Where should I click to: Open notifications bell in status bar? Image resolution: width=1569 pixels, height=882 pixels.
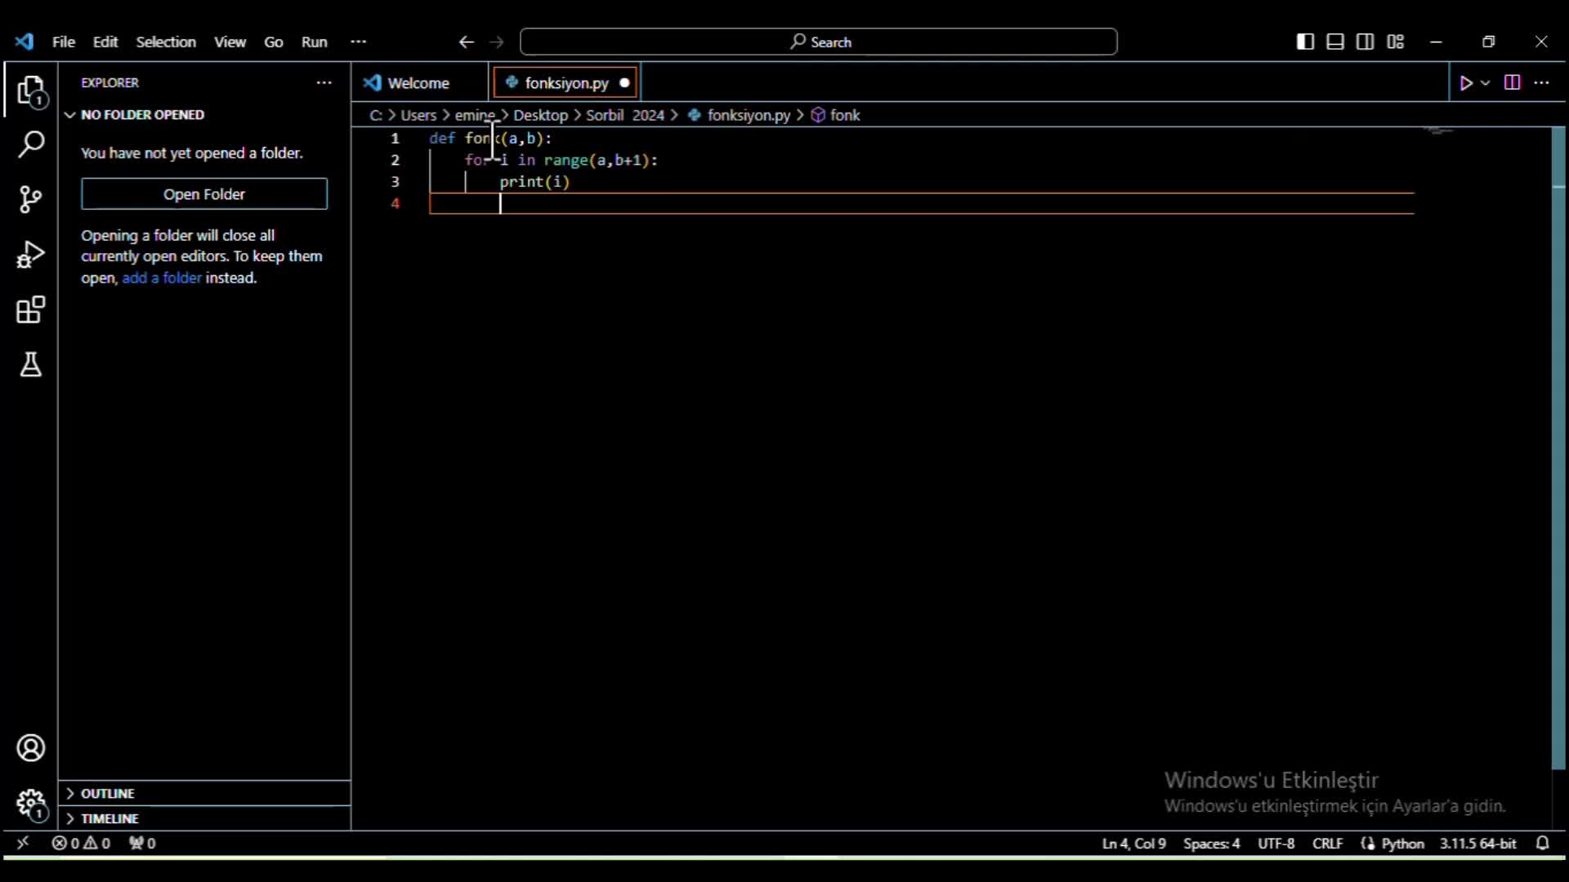(x=1542, y=843)
